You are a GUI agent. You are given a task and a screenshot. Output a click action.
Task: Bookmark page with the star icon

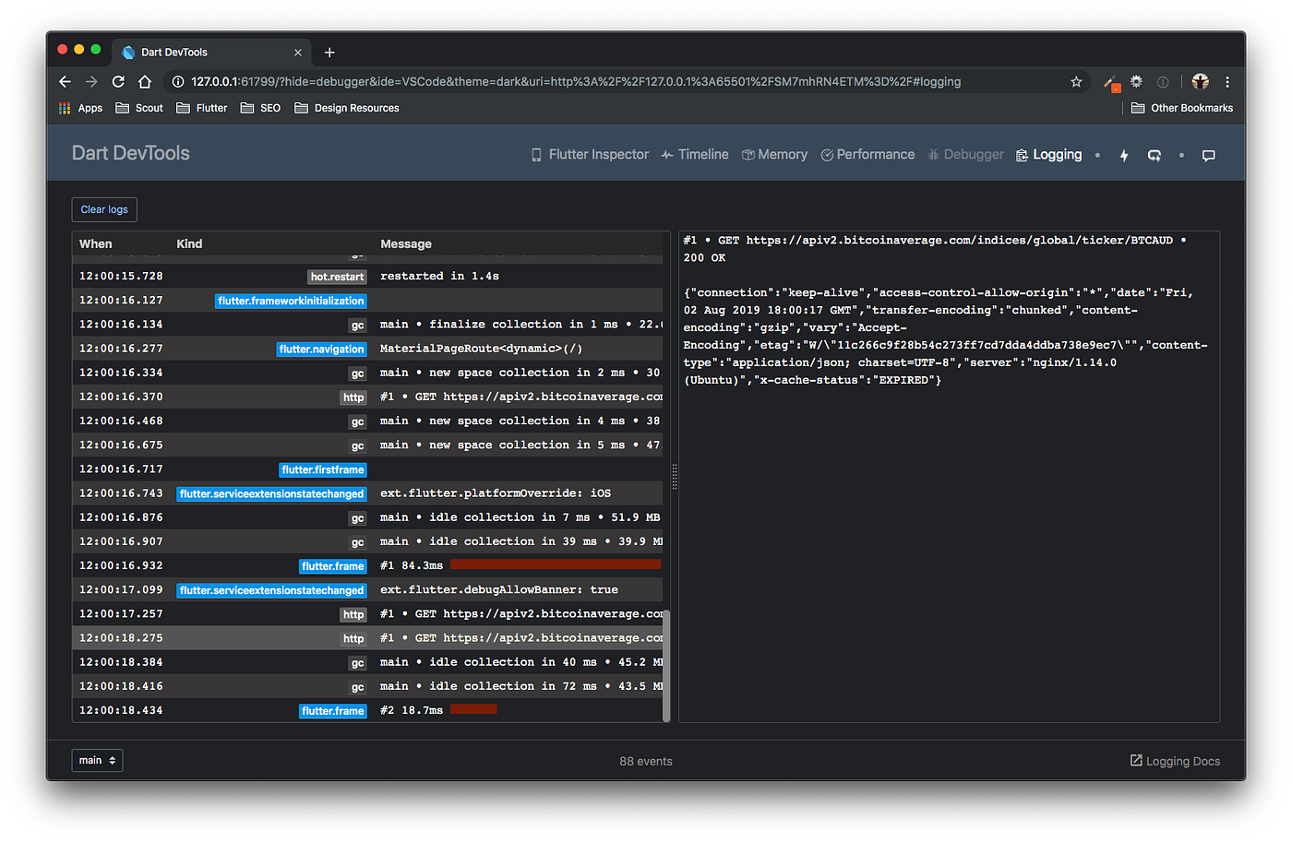pyautogui.click(x=1076, y=82)
